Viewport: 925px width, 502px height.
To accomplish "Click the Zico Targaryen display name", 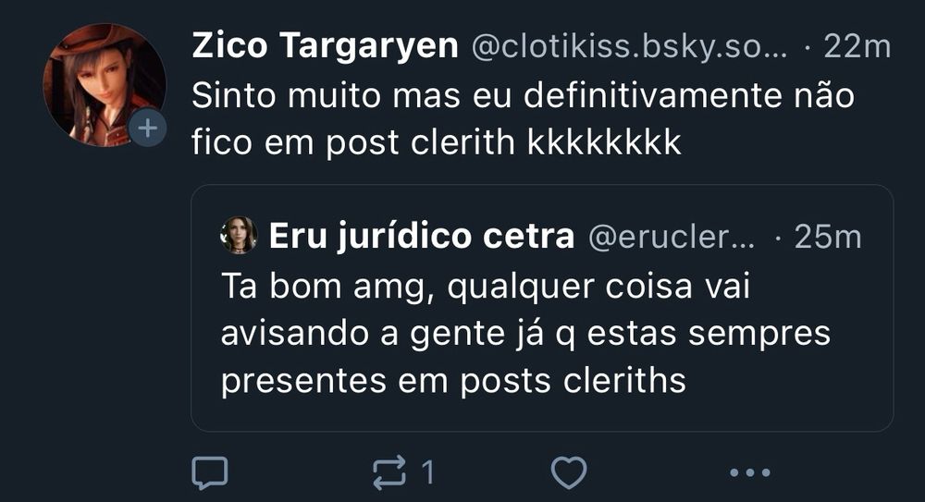I will (325, 46).
